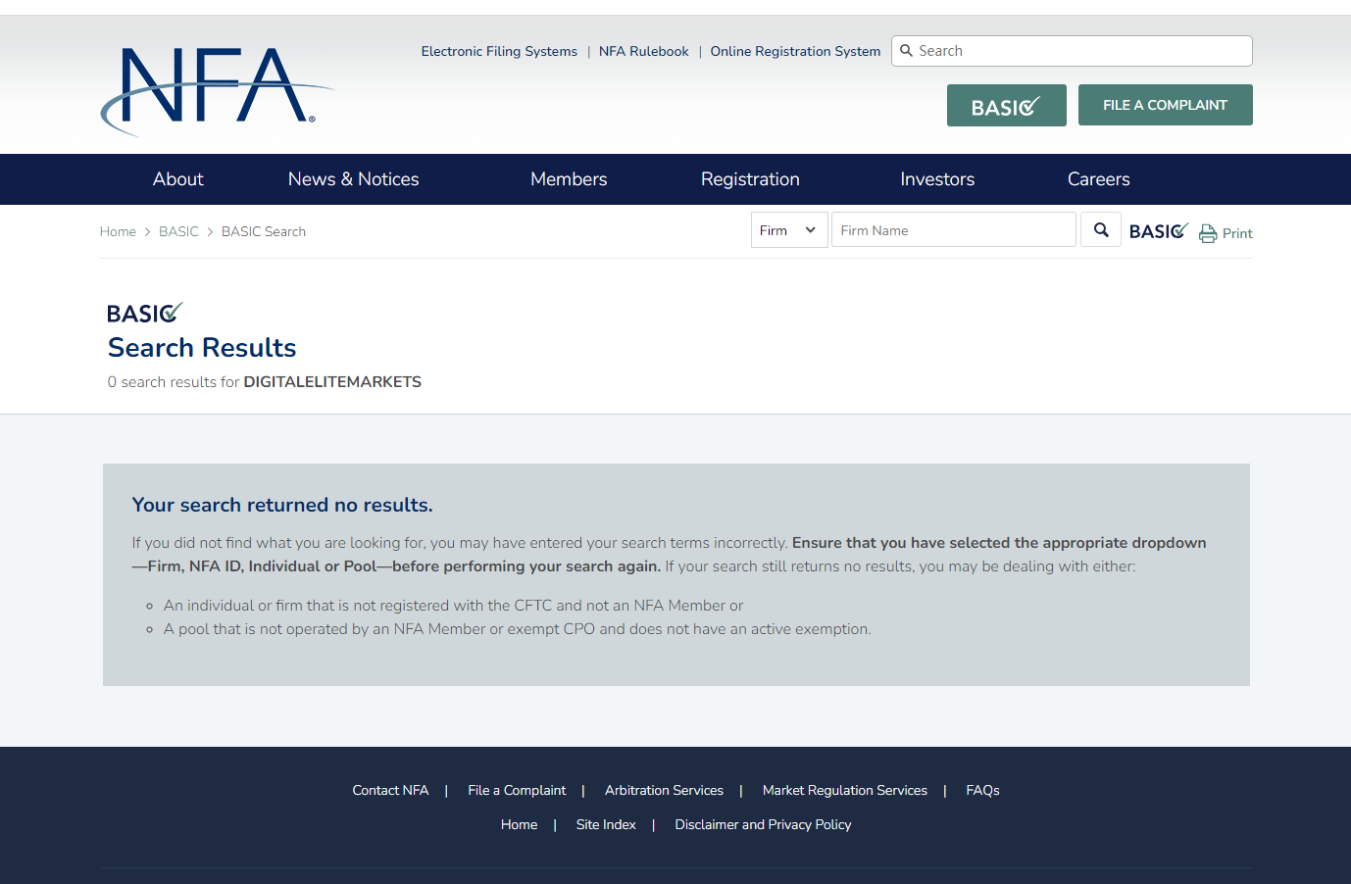This screenshot has height=884, width=1351.
Task: Click "Your search returned no results." heading
Action: click(x=282, y=505)
